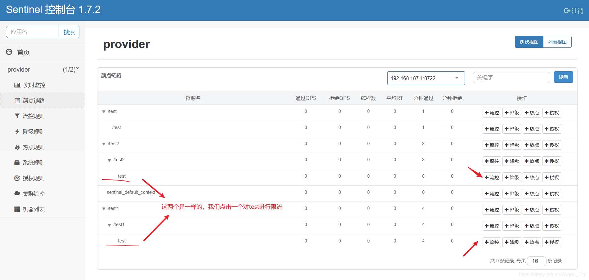Add 流控 rule for sentinel_default_context row
The height and width of the screenshot is (280, 589).
coord(492,193)
